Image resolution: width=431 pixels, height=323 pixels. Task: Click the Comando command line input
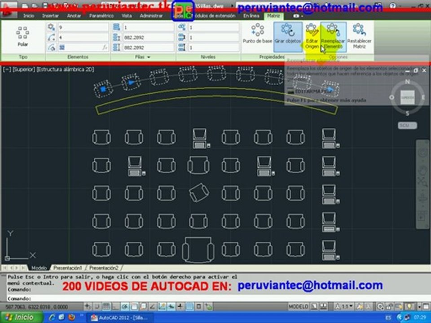pyautogui.click(x=215, y=298)
